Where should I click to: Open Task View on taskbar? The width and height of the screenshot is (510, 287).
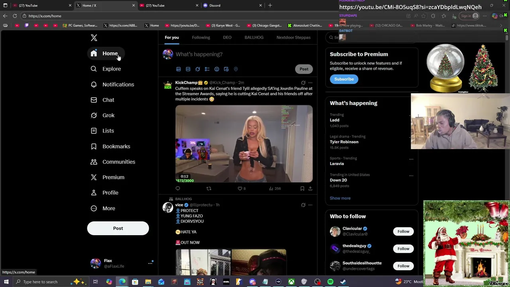pos(96,282)
